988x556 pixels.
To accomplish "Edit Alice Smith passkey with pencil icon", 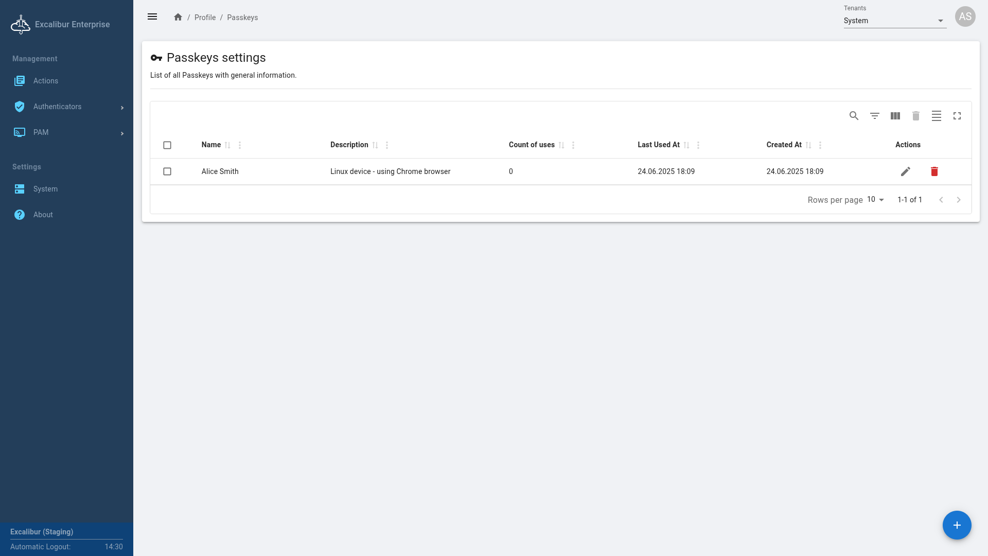I will pyautogui.click(x=905, y=171).
